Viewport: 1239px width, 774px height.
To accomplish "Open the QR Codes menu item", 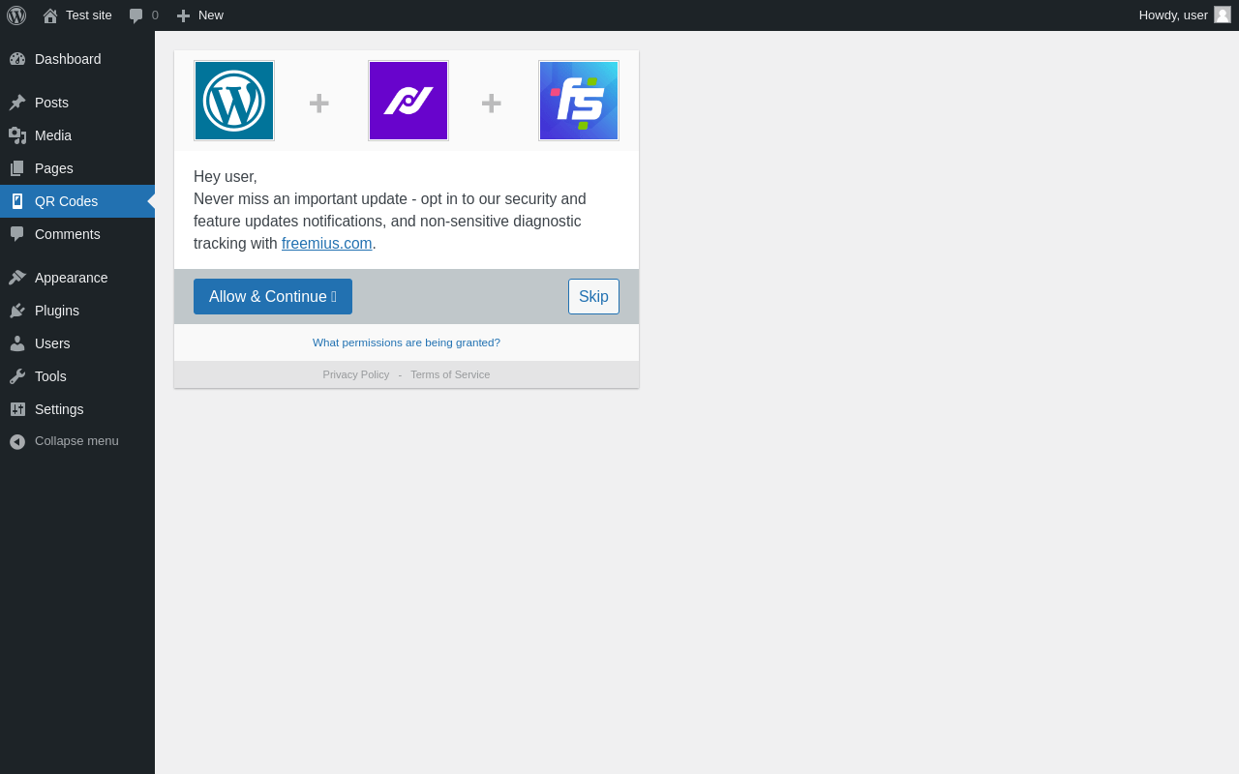I will [x=77, y=201].
